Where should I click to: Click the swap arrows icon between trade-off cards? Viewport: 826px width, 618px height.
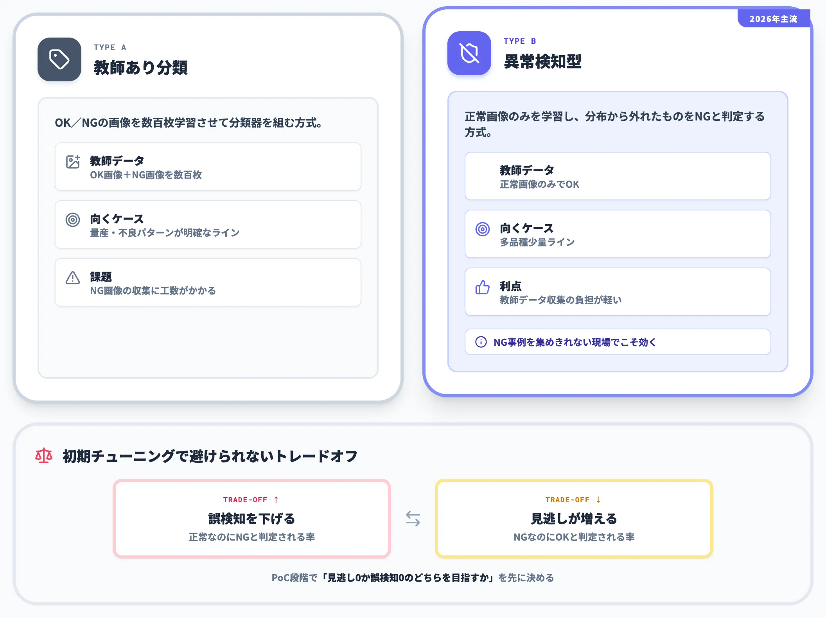click(413, 519)
